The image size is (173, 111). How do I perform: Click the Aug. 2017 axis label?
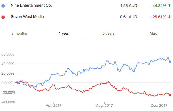click(104, 106)
